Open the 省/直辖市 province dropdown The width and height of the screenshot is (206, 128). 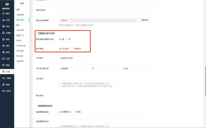(x=73, y=69)
